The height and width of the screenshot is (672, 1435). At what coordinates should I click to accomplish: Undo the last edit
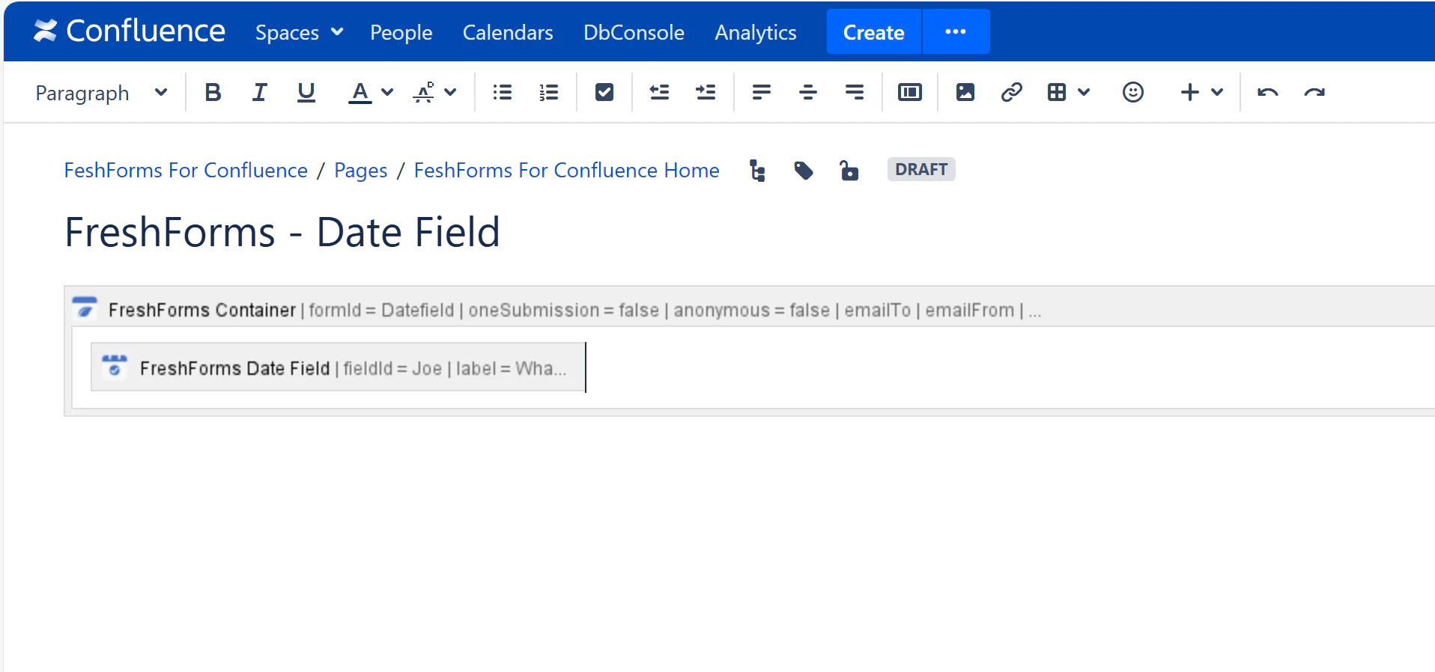pos(1267,92)
